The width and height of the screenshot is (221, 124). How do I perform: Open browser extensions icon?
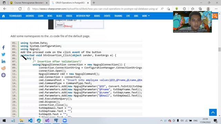pyautogui.click(x=184, y=9)
